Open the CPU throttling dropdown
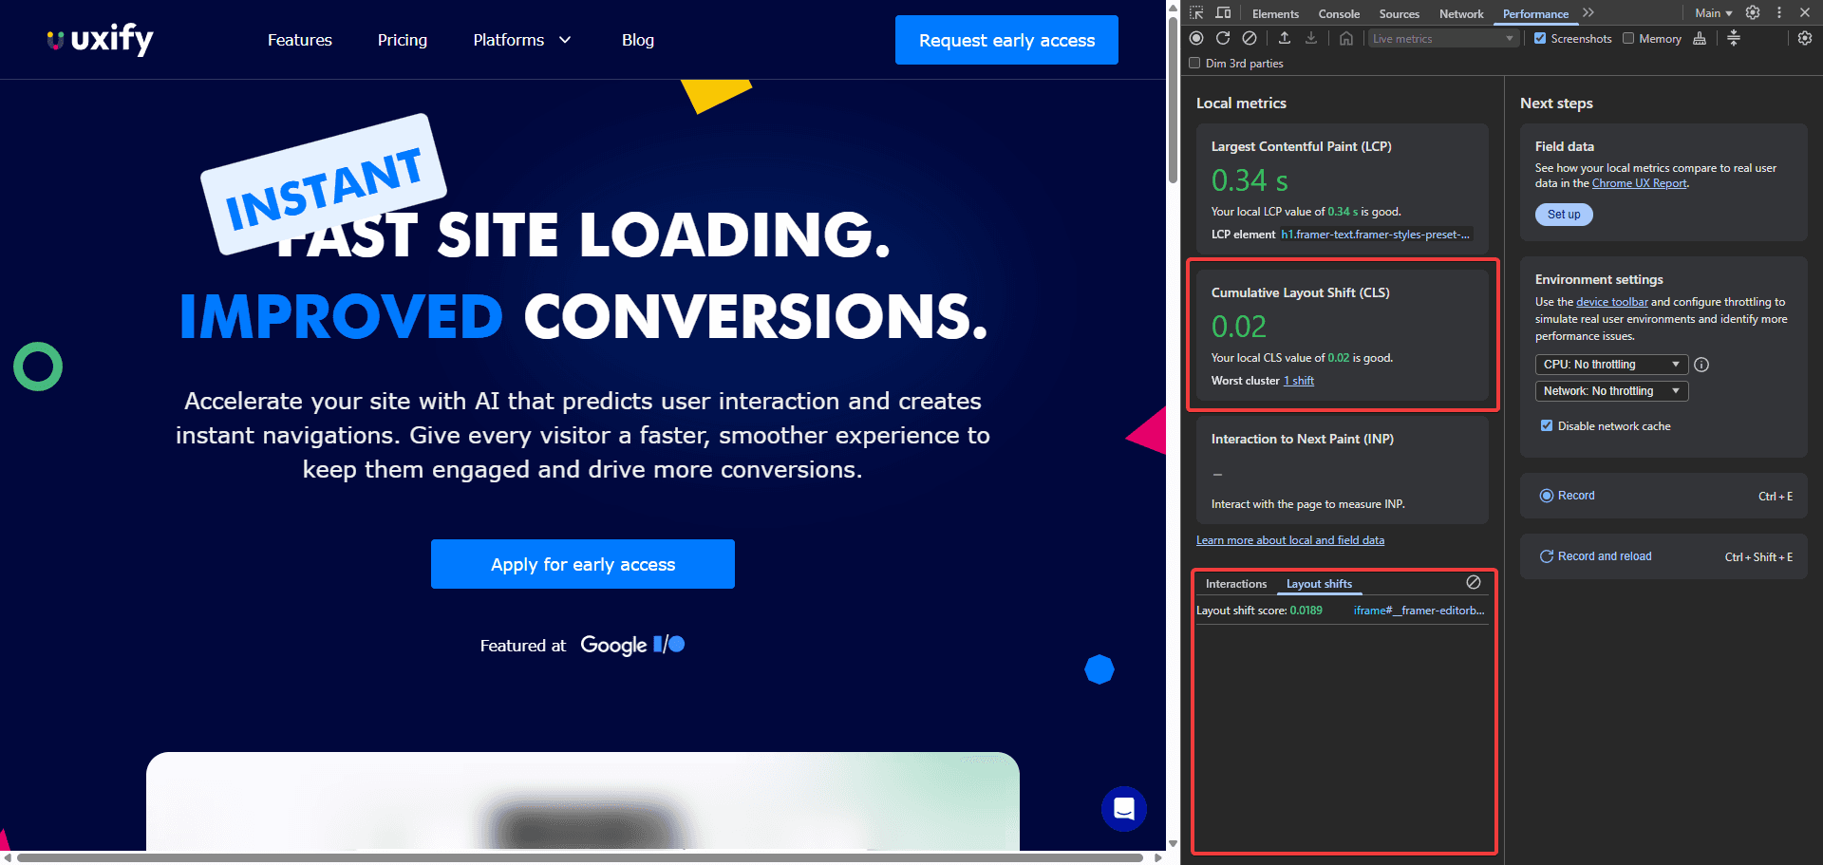The height and width of the screenshot is (865, 1823). (x=1610, y=364)
